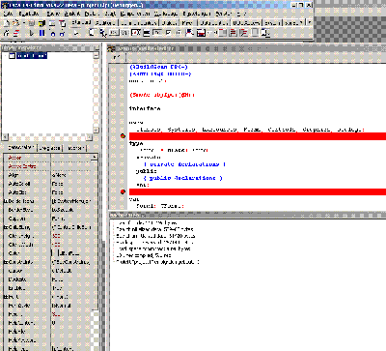Click the New Form toolbar icon
This screenshot has width=386, height=351.
coord(52,23)
